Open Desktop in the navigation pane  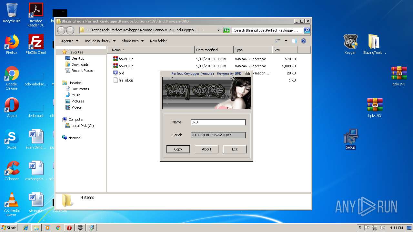(78, 58)
